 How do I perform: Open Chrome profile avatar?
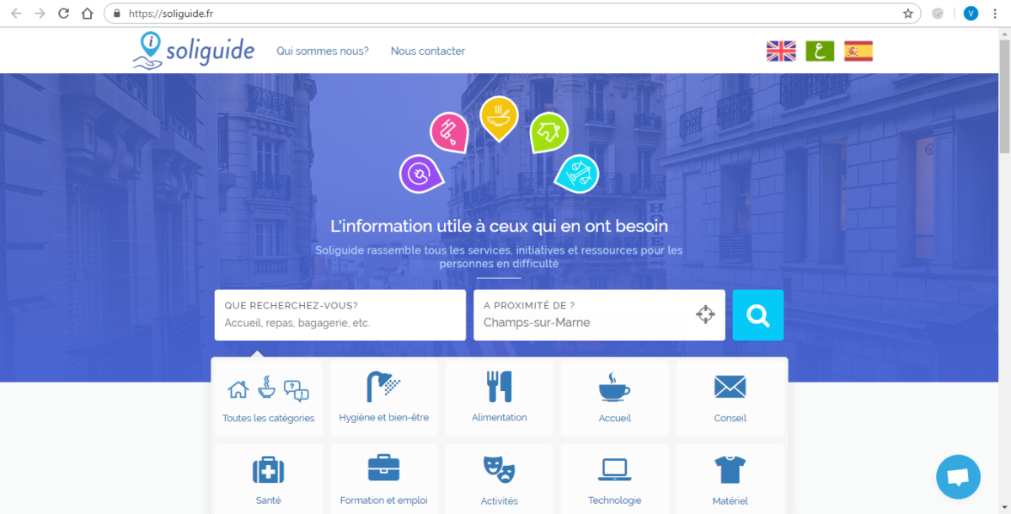(971, 13)
